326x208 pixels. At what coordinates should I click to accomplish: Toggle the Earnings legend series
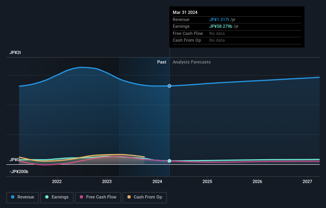pyautogui.click(x=57, y=197)
